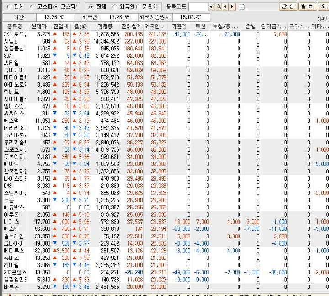Go to next stock with right arrow
Screen dimensions: 329x296
[x=232, y=7]
